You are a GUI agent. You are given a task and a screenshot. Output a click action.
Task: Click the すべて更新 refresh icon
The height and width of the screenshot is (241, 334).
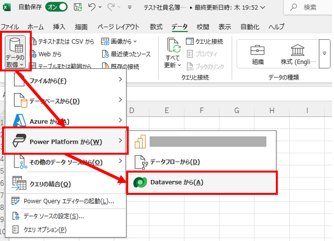point(174,45)
